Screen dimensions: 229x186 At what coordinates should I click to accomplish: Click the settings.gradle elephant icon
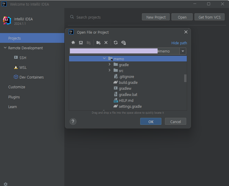point(116,106)
